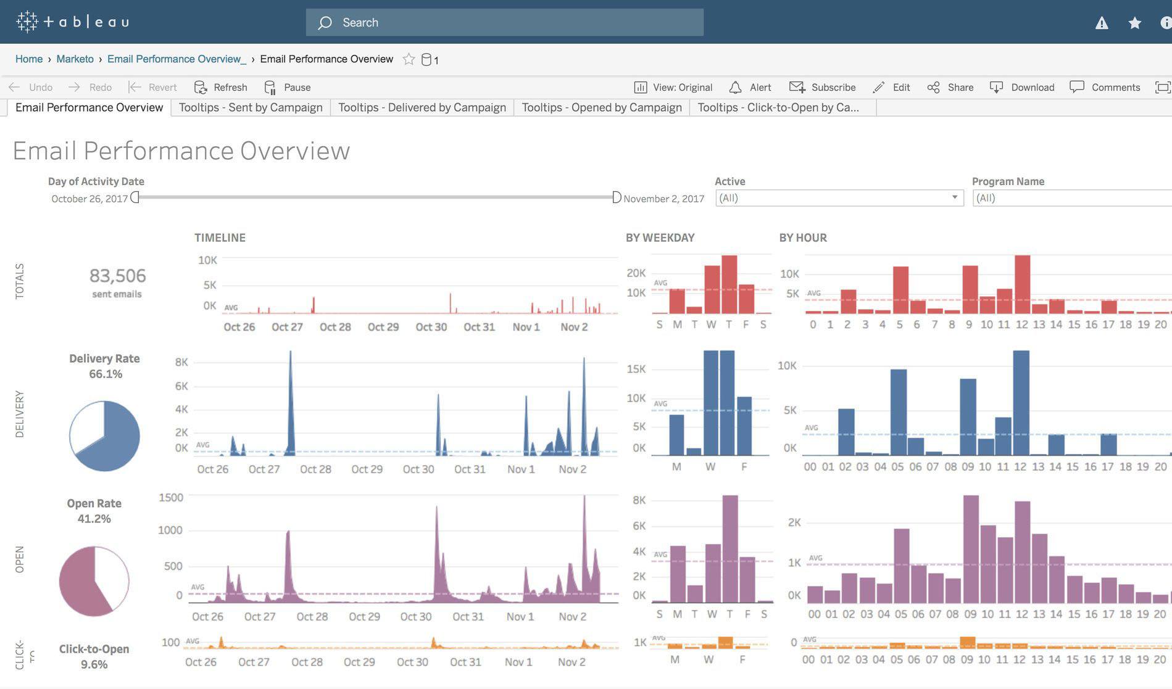Open Subscribe via the envelope icon

(797, 88)
